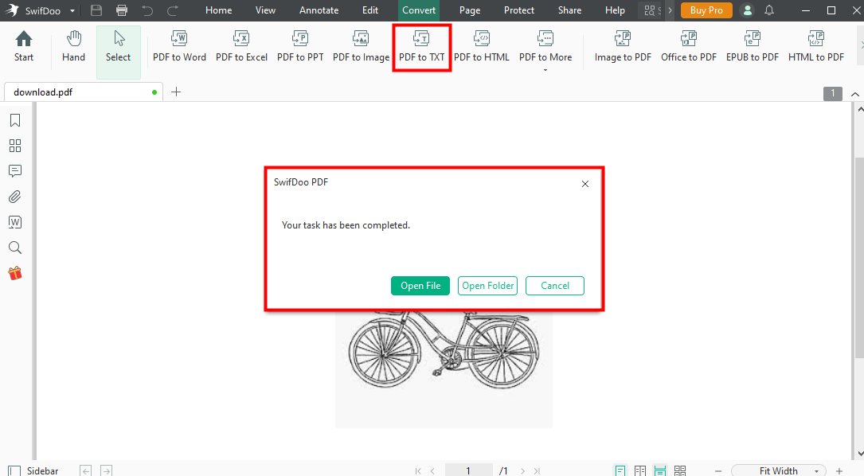This screenshot has width=864, height=476.
Task: Open the page Thumbnails sidebar panel
Action: pos(15,146)
